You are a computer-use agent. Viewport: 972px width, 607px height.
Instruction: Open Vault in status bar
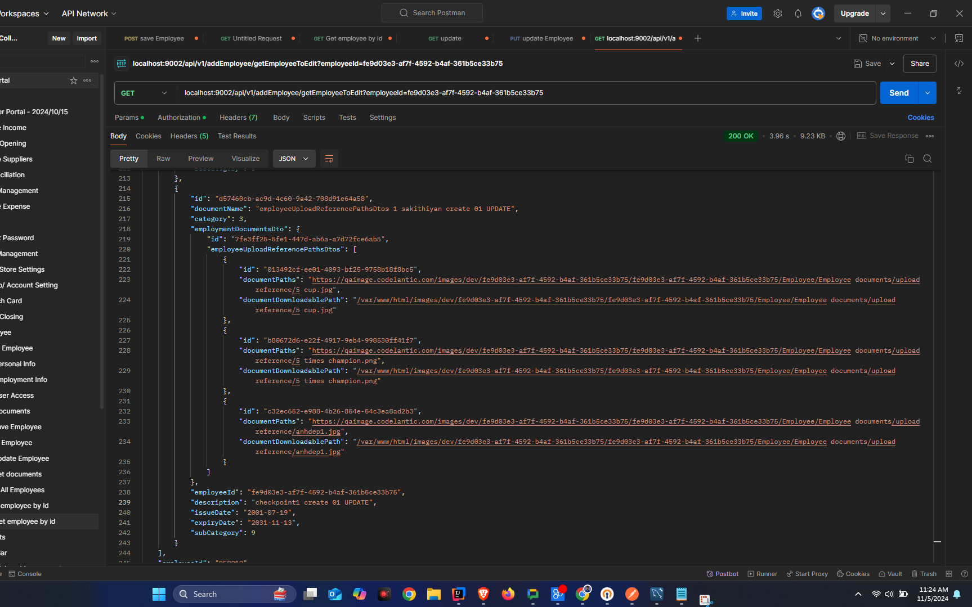[890, 574]
